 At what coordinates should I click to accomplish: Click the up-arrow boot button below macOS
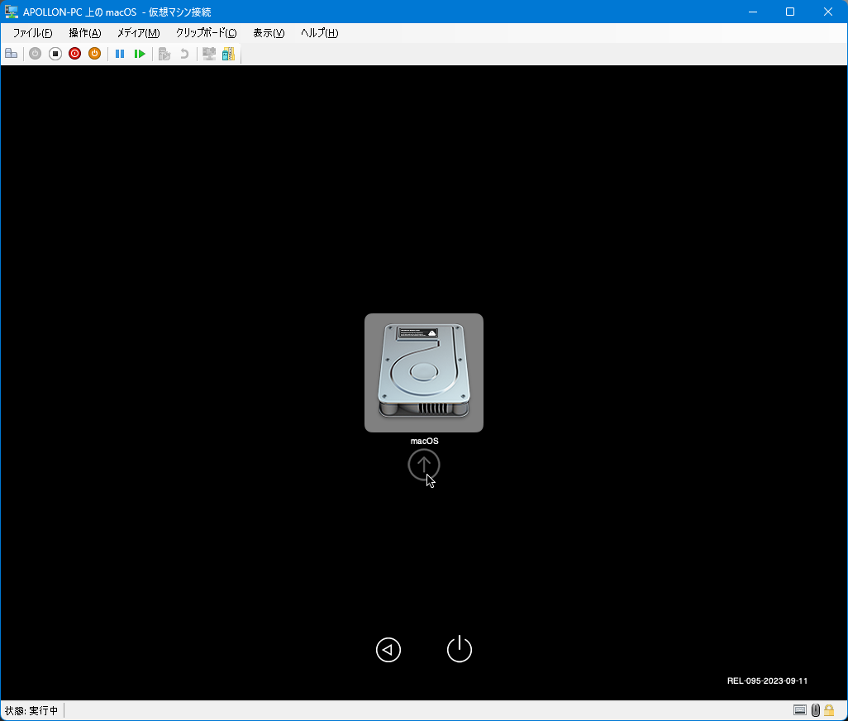(x=424, y=465)
